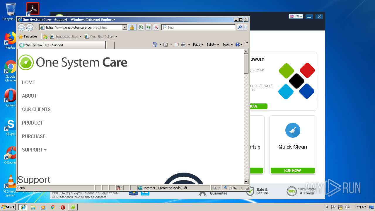The height and width of the screenshot is (211, 375).
Task: Click the popup blocker status bar icon
Action: click(x=119, y=188)
